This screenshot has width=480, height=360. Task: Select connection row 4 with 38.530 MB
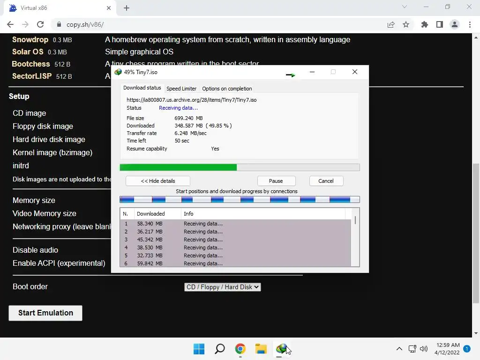pos(235,247)
